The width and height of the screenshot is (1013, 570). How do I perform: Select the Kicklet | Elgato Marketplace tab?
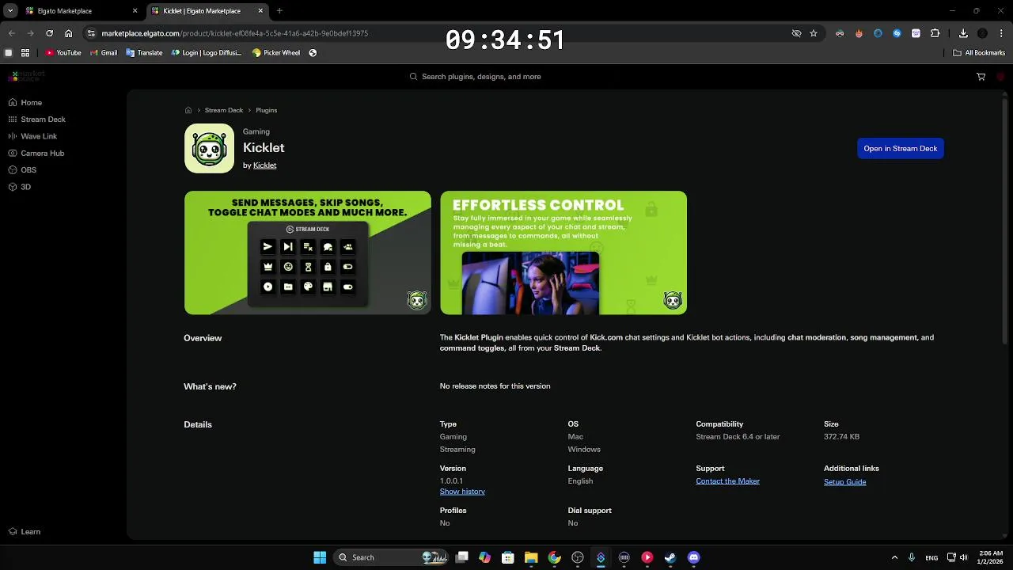(x=207, y=11)
